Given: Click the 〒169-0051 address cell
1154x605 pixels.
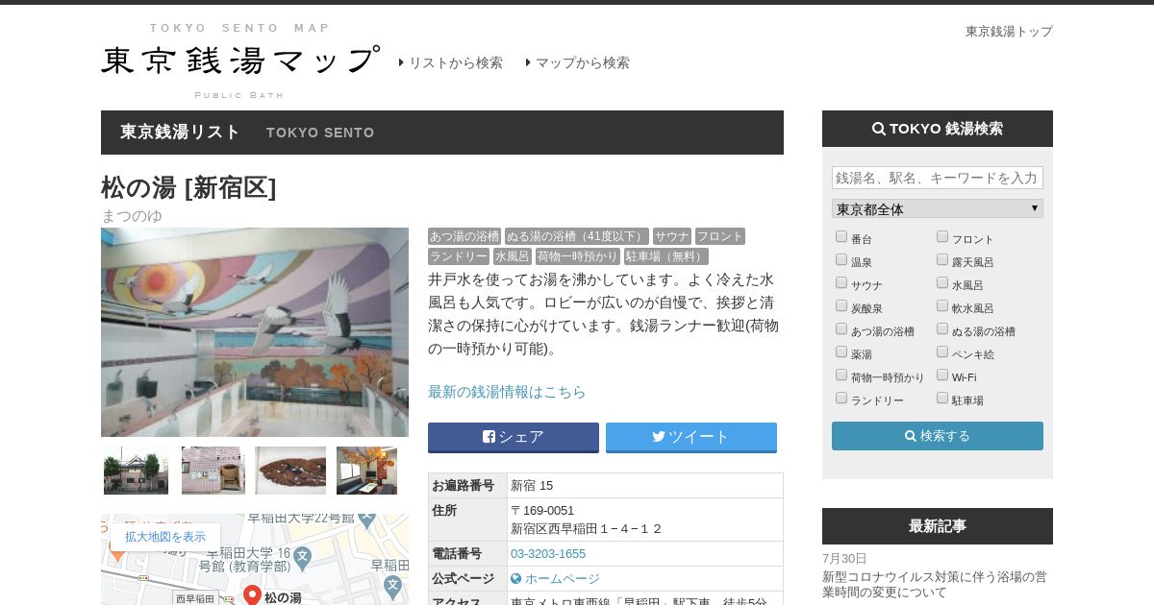Looking at the screenshot, I should (x=645, y=520).
